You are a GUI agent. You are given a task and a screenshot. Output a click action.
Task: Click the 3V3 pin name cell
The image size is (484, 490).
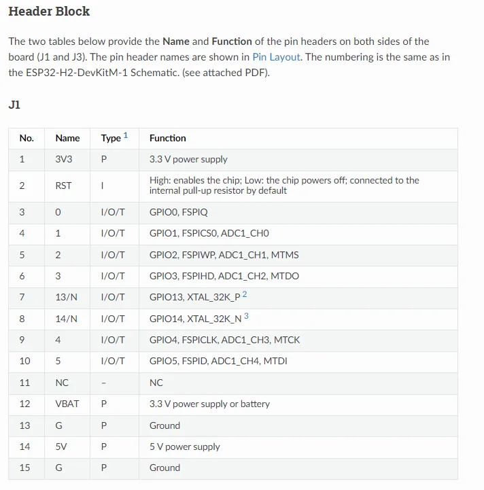(65, 159)
